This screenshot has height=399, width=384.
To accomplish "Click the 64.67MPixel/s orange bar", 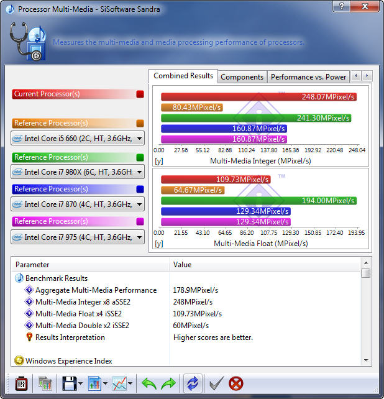I will tap(193, 190).
